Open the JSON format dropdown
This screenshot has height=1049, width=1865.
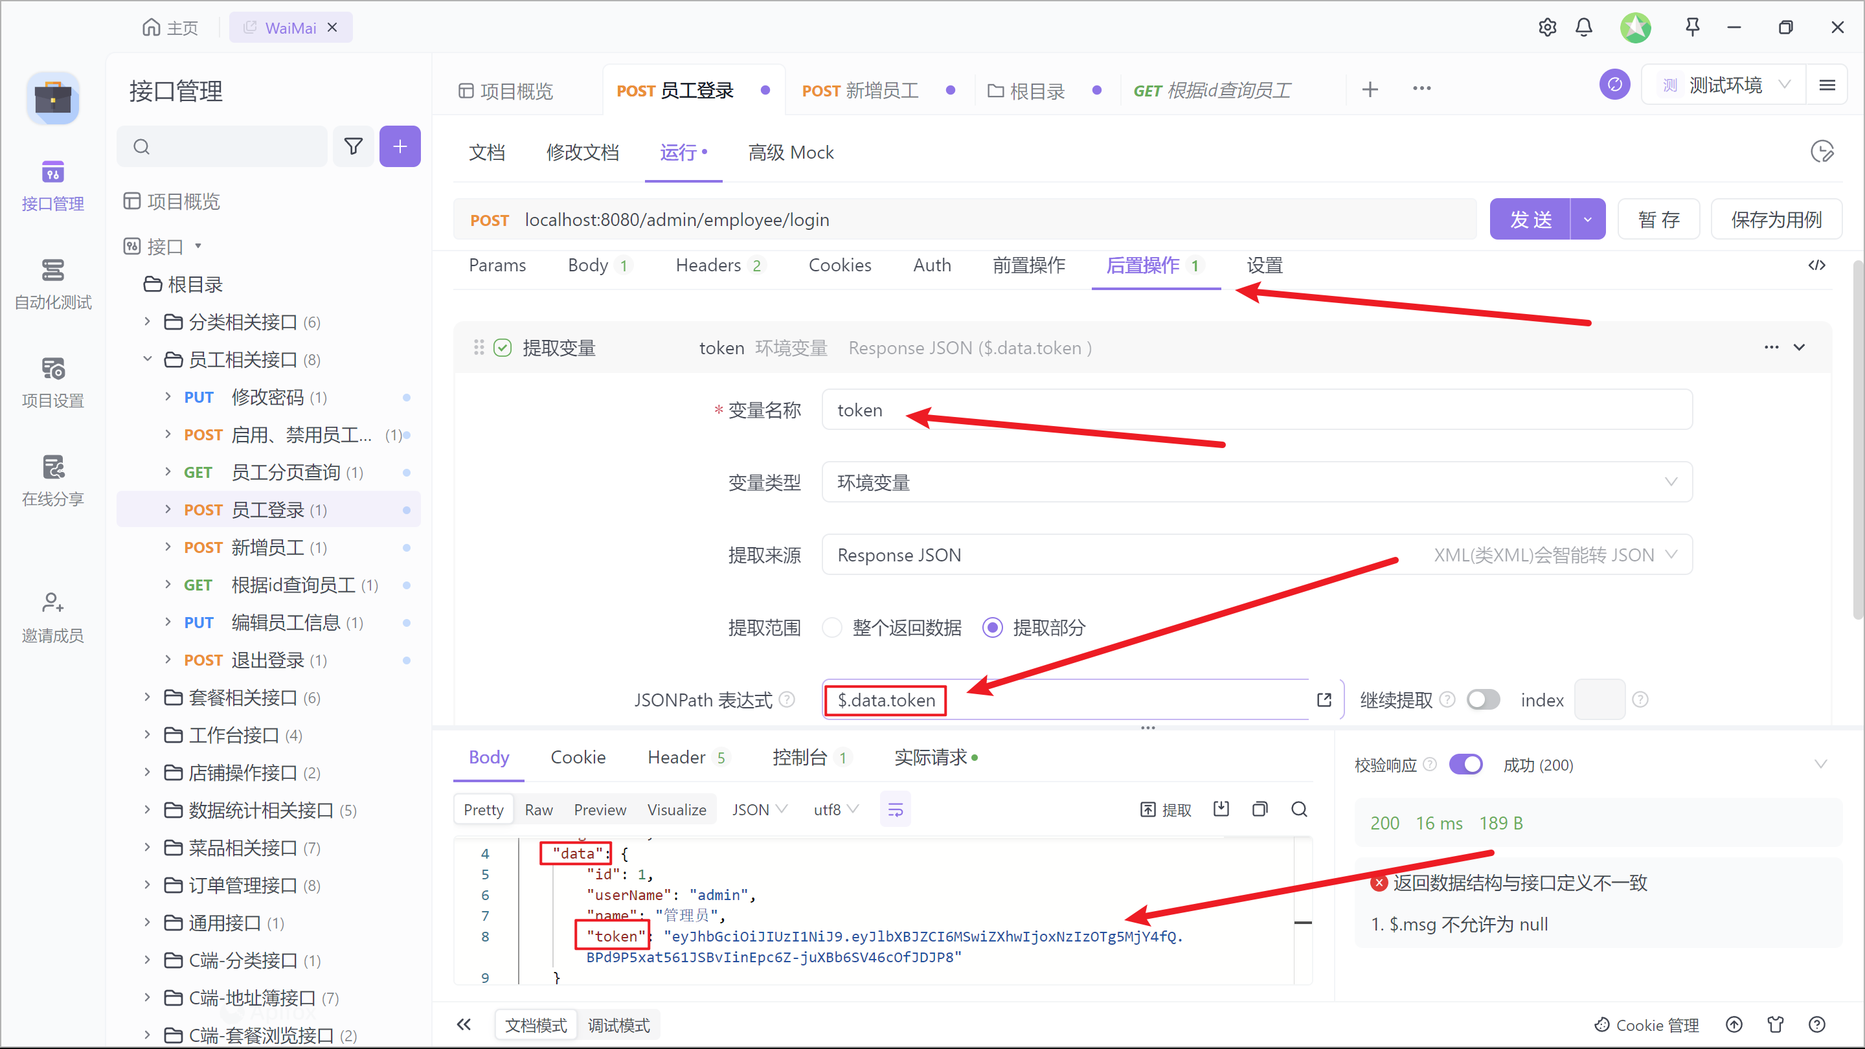759,809
